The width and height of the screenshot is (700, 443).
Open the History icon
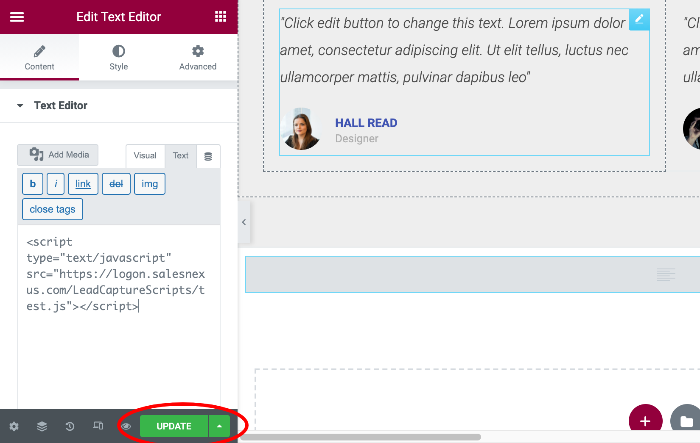pyautogui.click(x=70, y=426)
